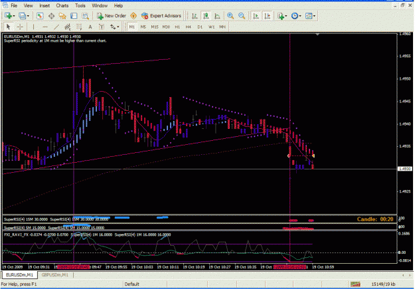Switch to the GBPUSDm,M1 chart tab
Viewport: 415px width, 289px height.
(55, 275)
